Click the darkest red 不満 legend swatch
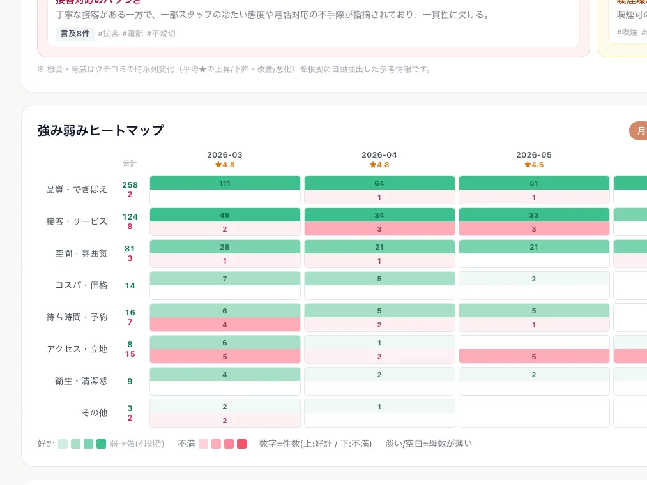The image size is (647, 485). coord(242,444)
